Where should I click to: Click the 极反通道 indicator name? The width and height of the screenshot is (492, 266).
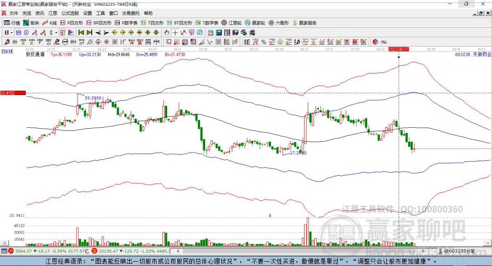(x=35, y=55)
